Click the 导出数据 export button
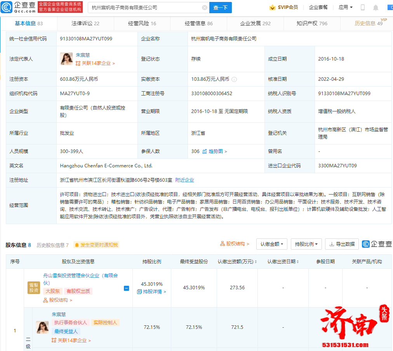This screenshot has width=393, height=351. pyautogui.click(x=342, y=245)
